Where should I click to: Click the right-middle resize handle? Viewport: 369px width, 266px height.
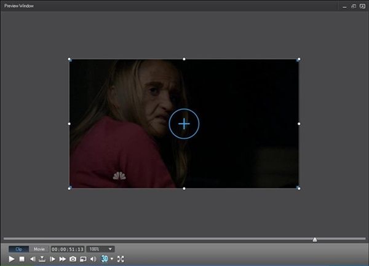pos(299,124)
